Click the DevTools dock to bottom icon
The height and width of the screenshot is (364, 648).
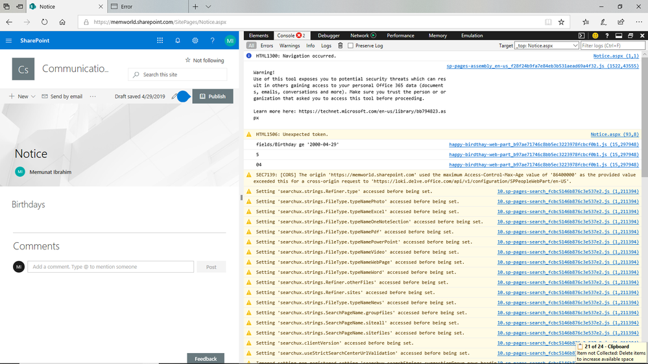tap(619, 36)
